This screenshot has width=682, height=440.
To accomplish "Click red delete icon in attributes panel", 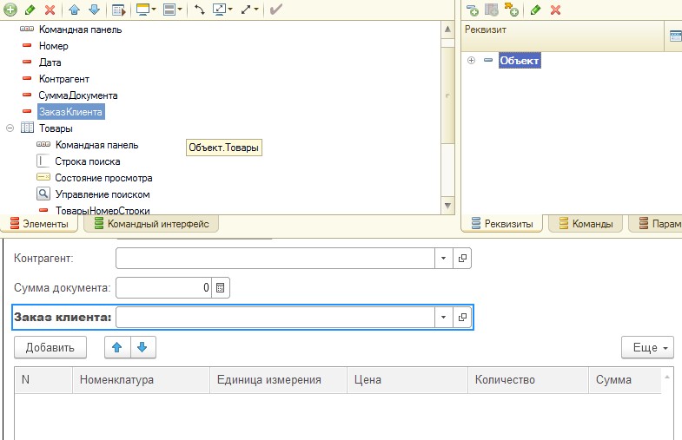I will 555,10.
